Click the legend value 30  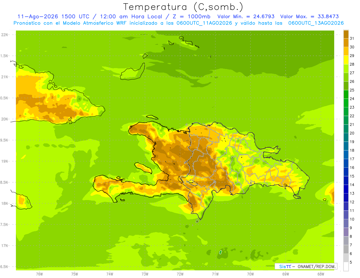coord(352,47)
